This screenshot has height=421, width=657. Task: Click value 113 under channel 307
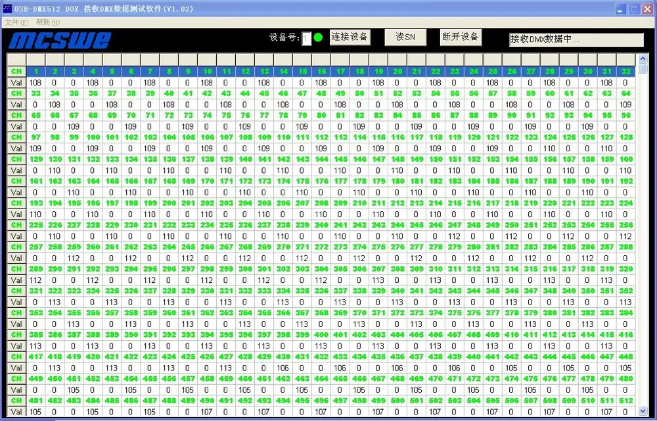click(378, 280)
